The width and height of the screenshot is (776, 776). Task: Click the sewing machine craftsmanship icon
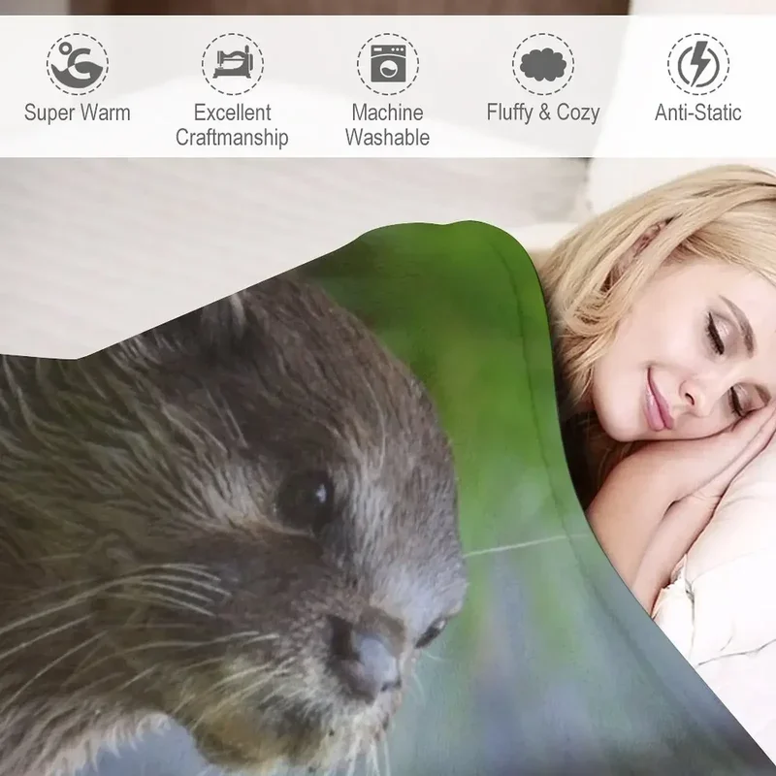click(233, 64)
